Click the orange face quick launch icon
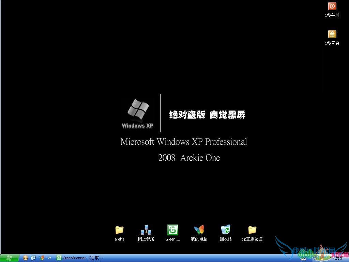This screenshot has height=262, width=349. click(26, 258)
